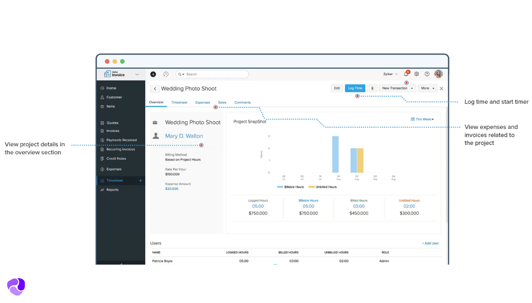Open notifications bell icon
Screen dimensions: 532x303
[406, 74]
